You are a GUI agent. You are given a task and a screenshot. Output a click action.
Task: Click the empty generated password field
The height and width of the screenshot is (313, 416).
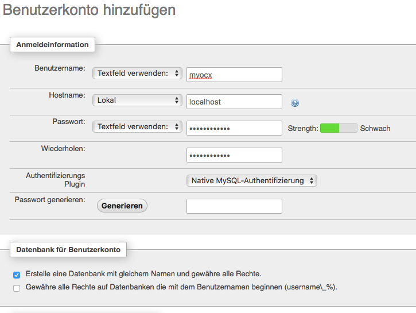coord(234,206)
